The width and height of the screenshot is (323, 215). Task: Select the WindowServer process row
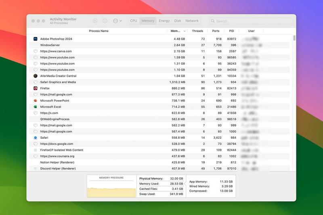(159, 45)
